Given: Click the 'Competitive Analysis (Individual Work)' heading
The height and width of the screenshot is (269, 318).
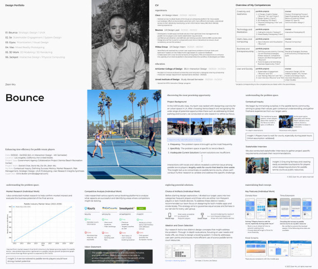Looking at the screenshot, I should (x=103, y=191).
